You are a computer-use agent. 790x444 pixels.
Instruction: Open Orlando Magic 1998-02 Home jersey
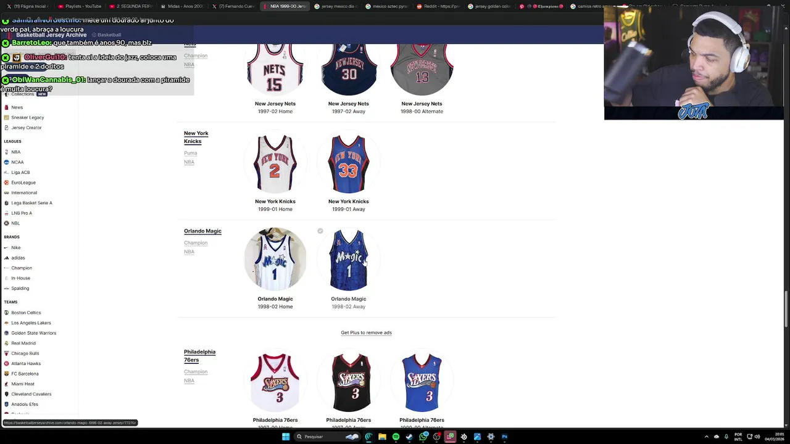(275, 260)
